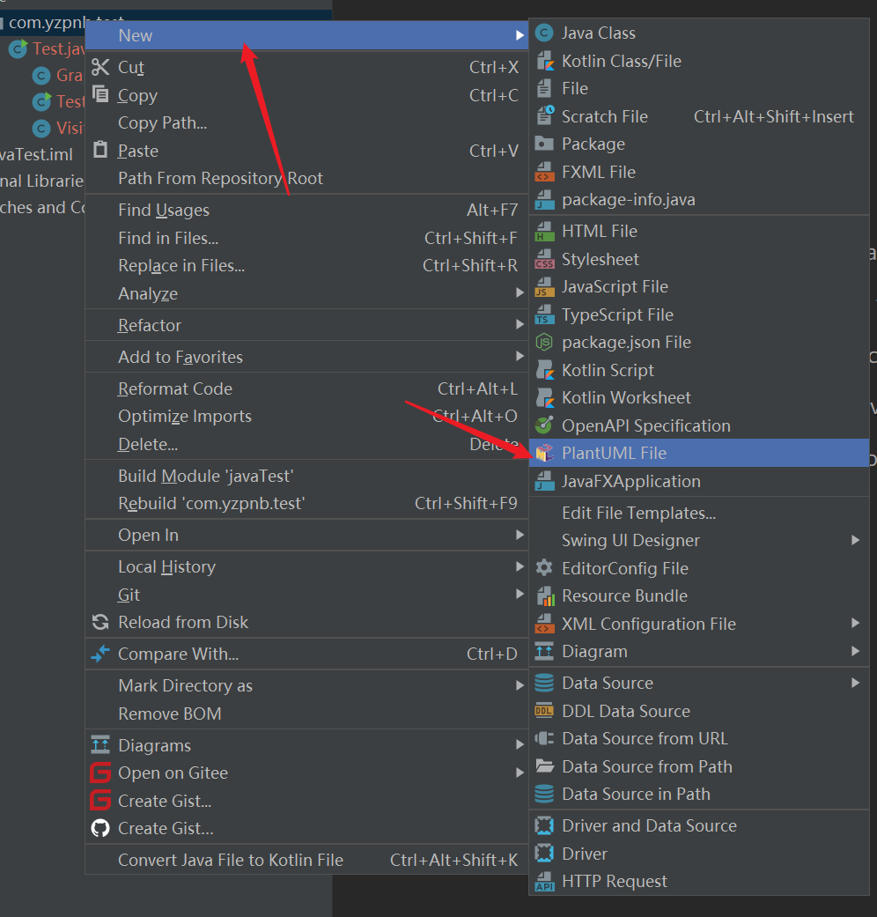877x917 pixels.
Task: Expand the Data Source submenu arrow
Action: tap(855, 683)
